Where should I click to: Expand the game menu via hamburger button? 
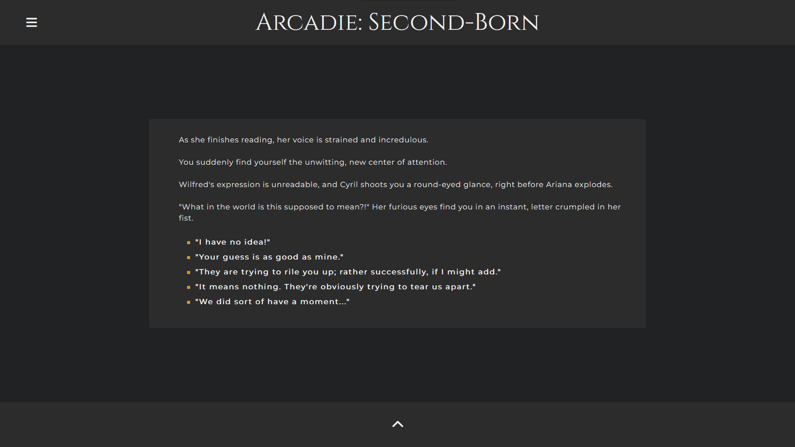coord(31,22)
